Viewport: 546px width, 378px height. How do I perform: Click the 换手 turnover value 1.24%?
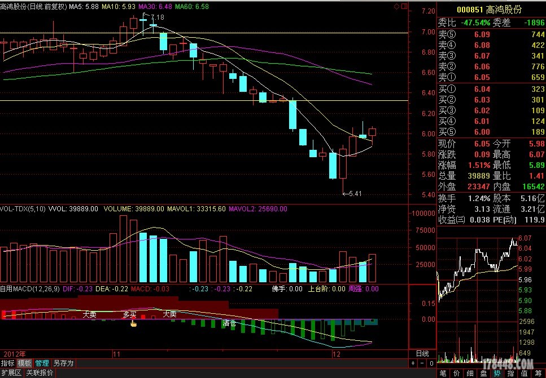click(479, 198)
